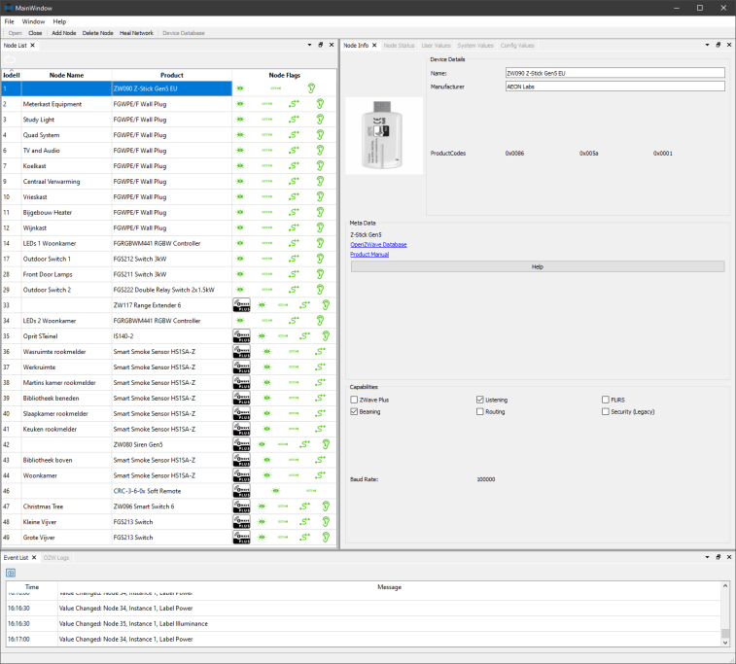The image size is (736, 664).
Task: Open the File menu
Action: point(9,20)
